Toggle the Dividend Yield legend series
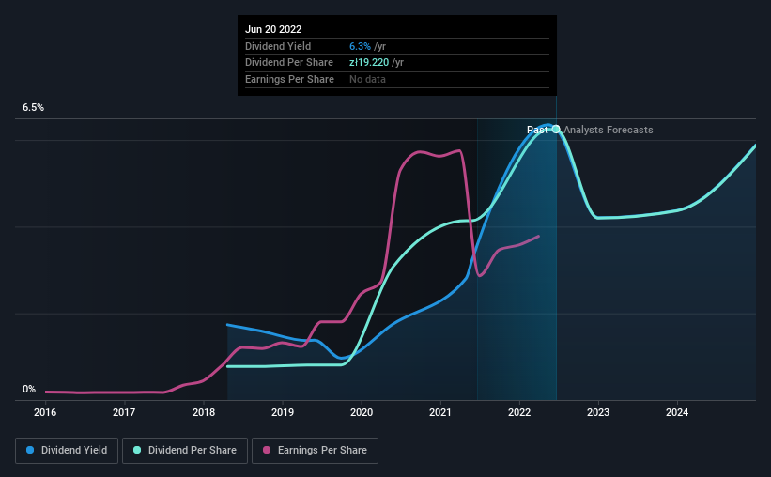 (66, 451)
